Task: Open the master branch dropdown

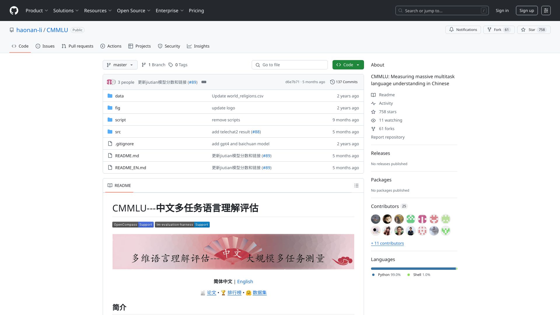Action: point(120,65)
